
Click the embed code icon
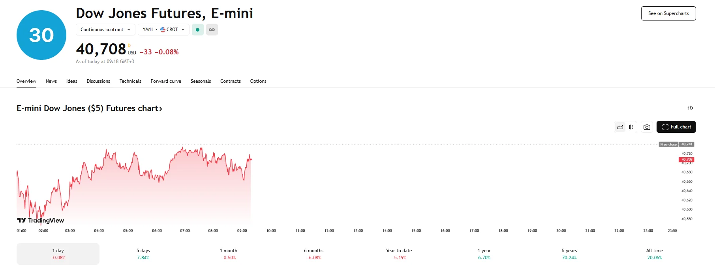(x=690, y=108)
